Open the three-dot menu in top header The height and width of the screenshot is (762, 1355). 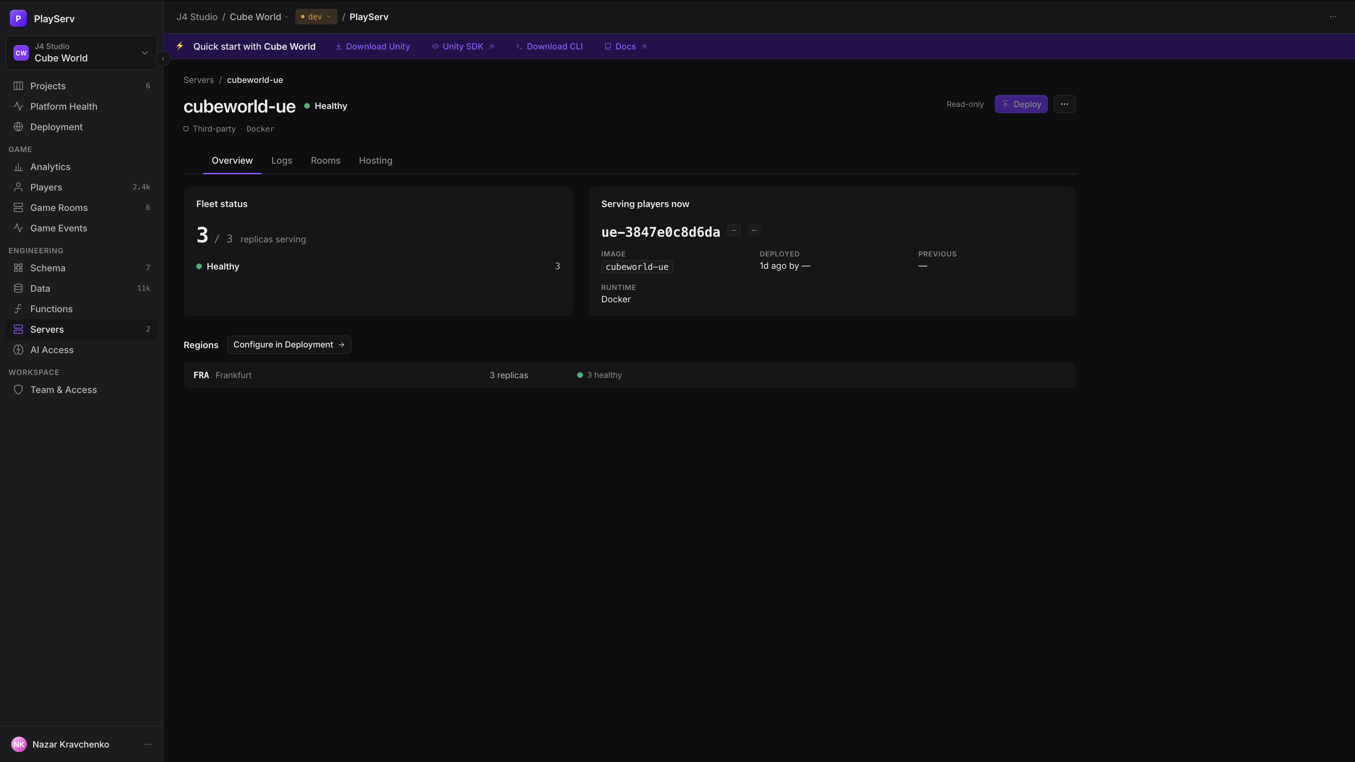click(x=1333, y=17)
